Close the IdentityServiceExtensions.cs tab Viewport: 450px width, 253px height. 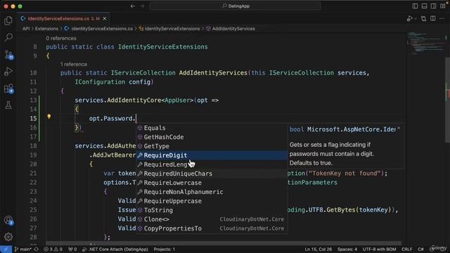(105, 19)
